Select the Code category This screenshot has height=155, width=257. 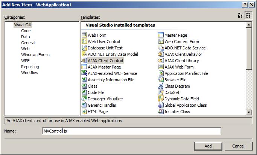coord(26,31)
